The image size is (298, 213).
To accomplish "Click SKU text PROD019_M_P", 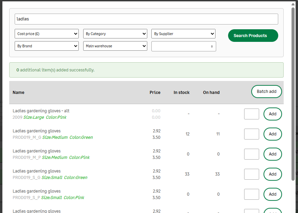I will 27,158.
